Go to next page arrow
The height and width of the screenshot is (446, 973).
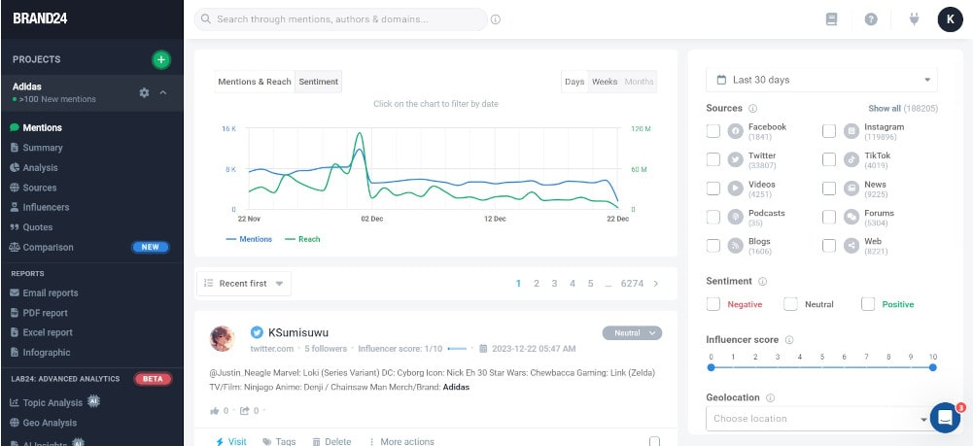point(656,284)
